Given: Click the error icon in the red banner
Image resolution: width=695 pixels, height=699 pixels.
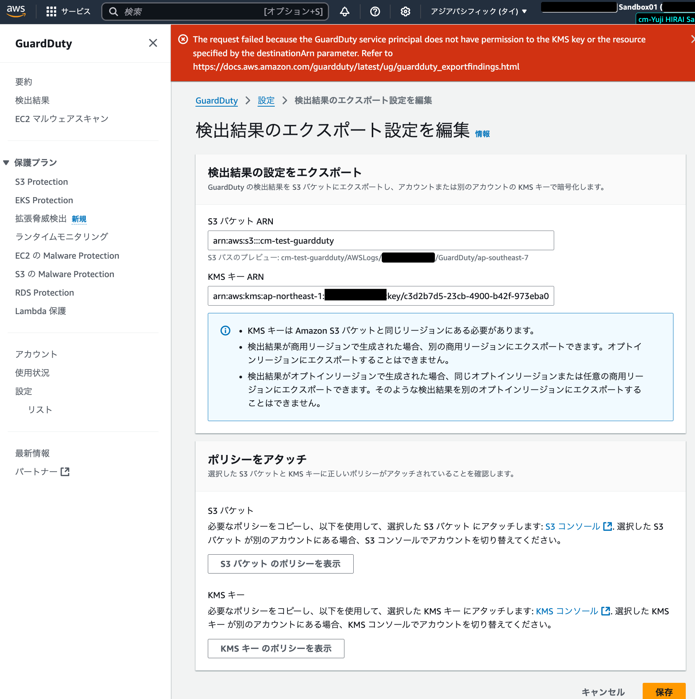Looking at the screenshot, I should 183,39.
